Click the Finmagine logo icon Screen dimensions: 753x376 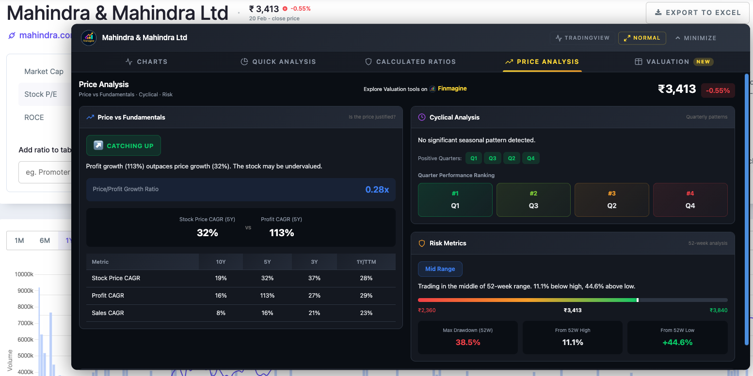[89, 38]
